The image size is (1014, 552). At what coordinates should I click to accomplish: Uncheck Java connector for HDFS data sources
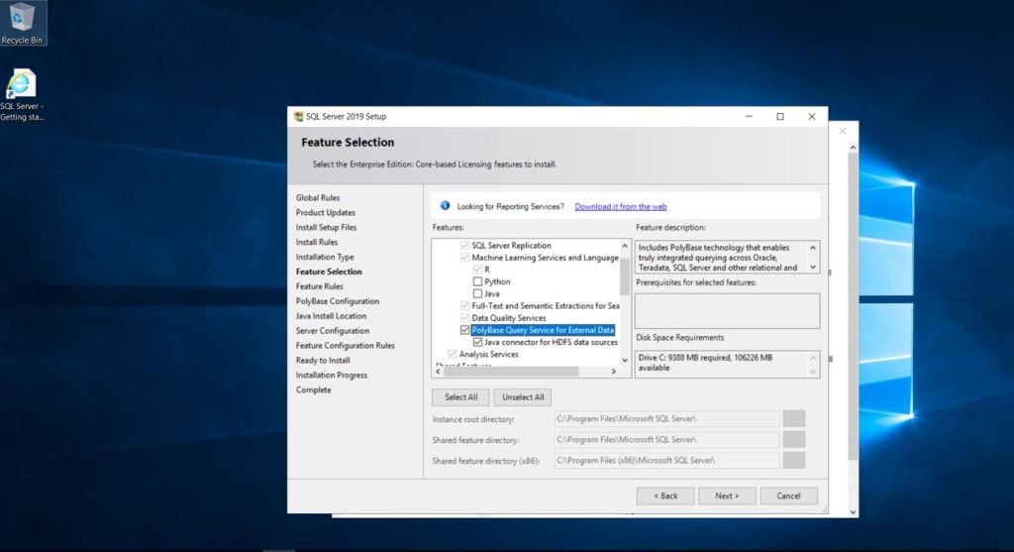pos(478,342)
